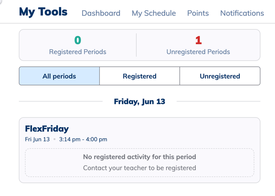The image size is (275, 196).
Task: Click the divider line right of date header
Action: coord(218,101)
